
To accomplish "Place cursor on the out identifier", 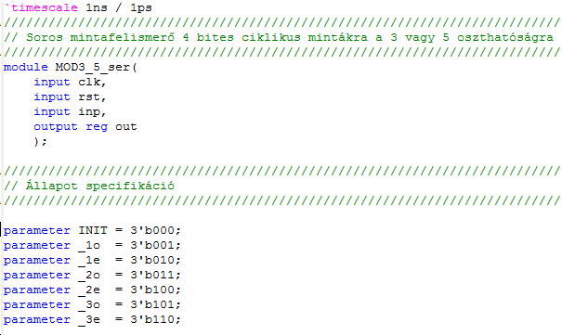I will coord(126,127).
